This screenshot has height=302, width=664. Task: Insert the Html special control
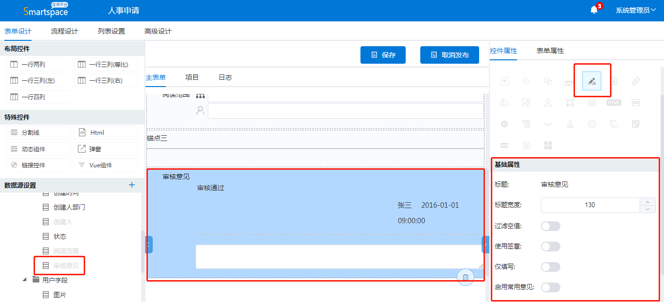(x=106, y=132)
